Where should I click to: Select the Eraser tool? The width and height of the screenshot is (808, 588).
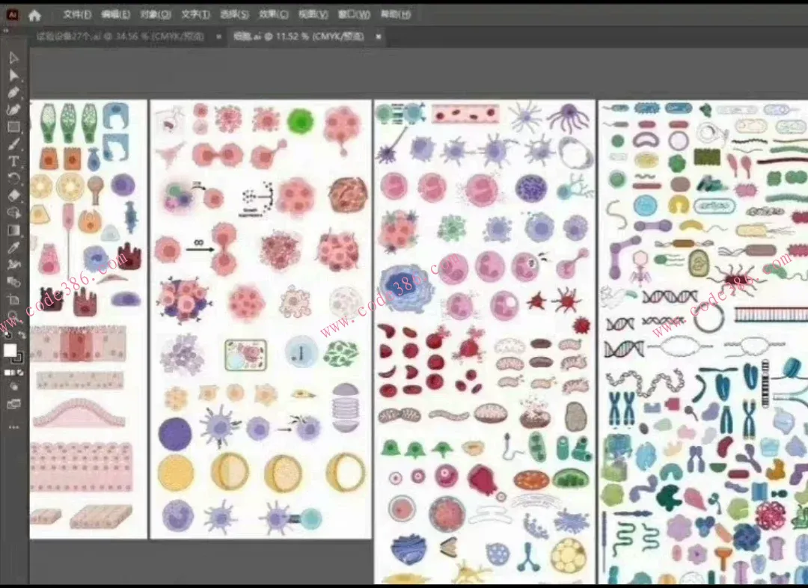click(x=13, y=195)
